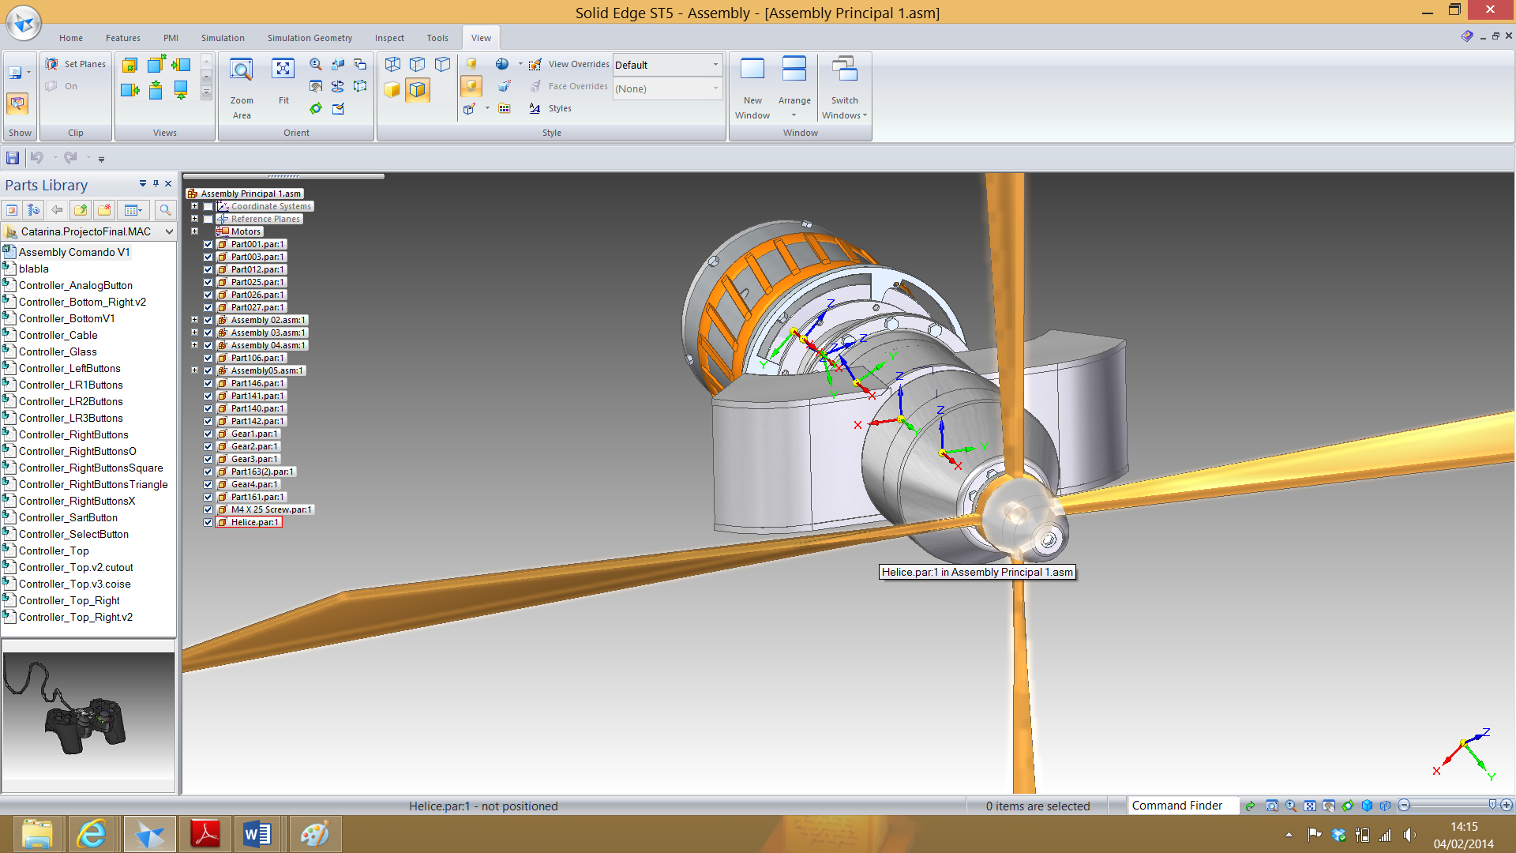Viewport: 1516px width, 853px height.
Task: Expand the Assembly05.asm:1 node
Action: pyautogui.click(x=194, y=370)
